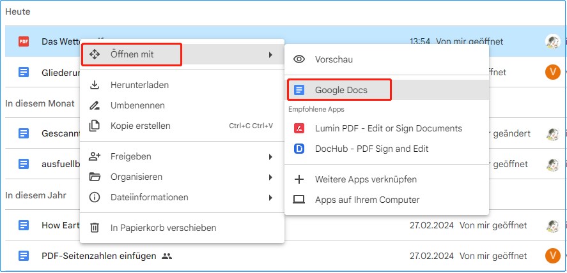
Task: Click the Google Docs icon in the submenu
Action: click(299, 90)
